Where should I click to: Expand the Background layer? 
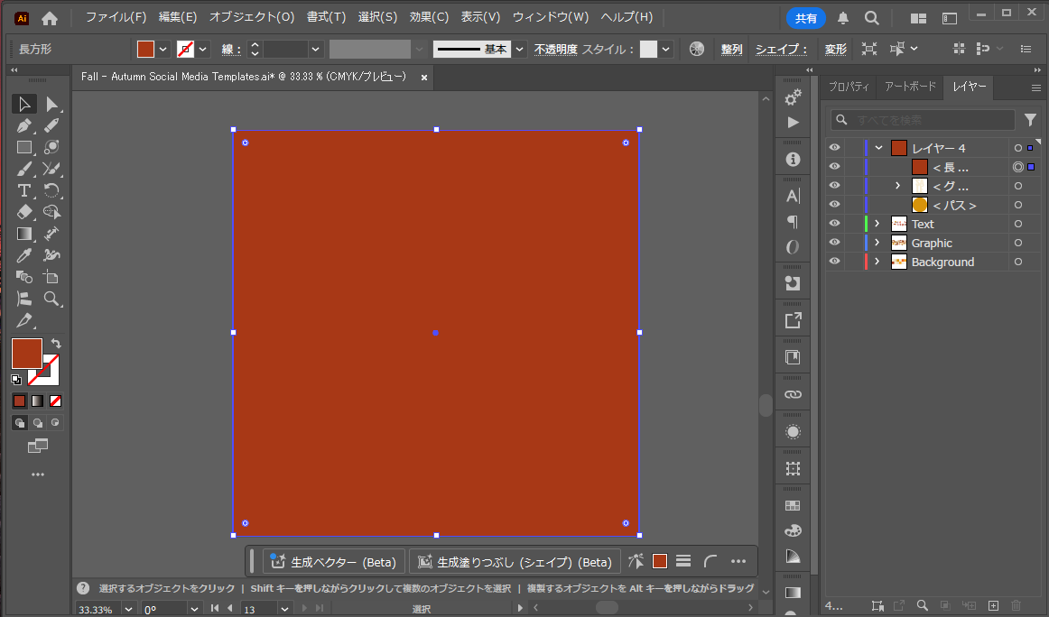click(877, 262)
